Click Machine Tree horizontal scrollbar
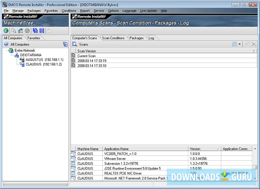Image resolution: width=260 pixels, height=189 pixels. [x=36, y=184]
